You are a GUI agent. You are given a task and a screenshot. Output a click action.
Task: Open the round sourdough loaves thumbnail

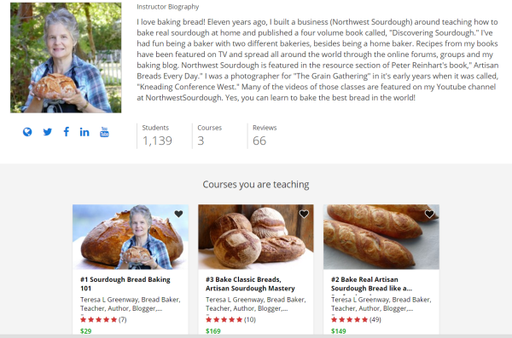[256, 237]
